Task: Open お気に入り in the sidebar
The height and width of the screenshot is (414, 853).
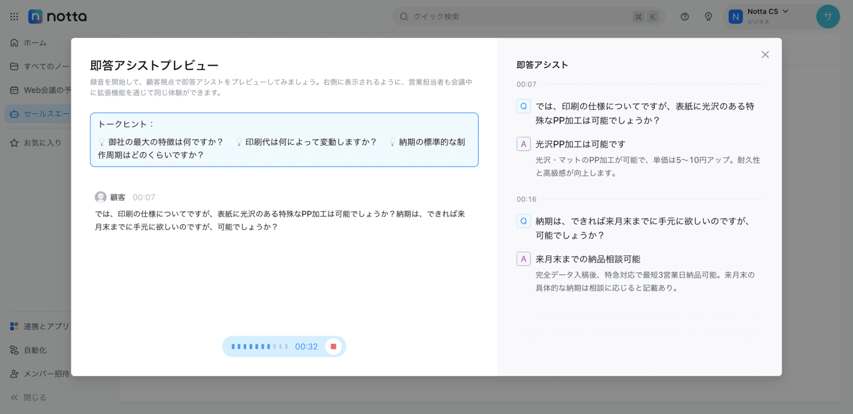Action: [36, 143]
